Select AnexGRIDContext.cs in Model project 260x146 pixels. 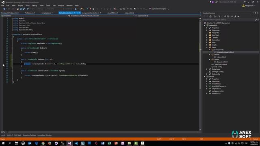click(x=219, y=86)
